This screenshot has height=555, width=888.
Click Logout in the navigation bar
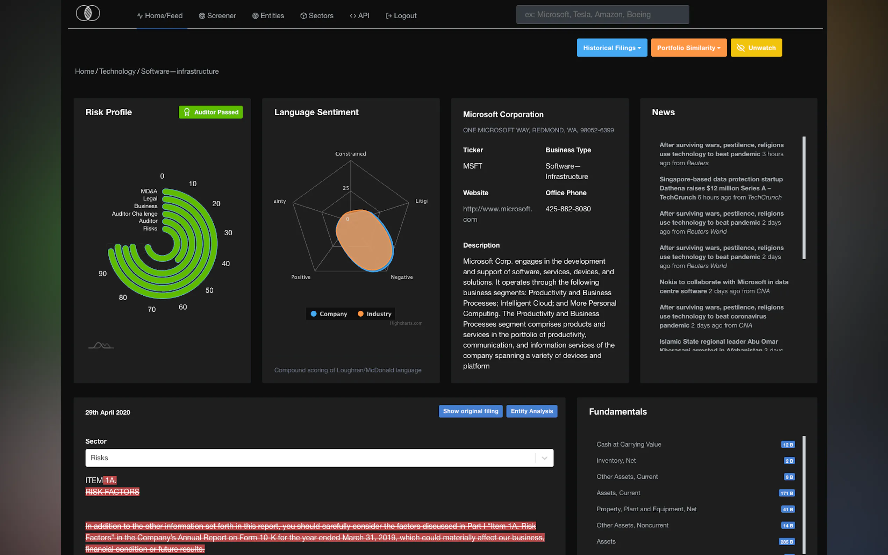[401, 15]
